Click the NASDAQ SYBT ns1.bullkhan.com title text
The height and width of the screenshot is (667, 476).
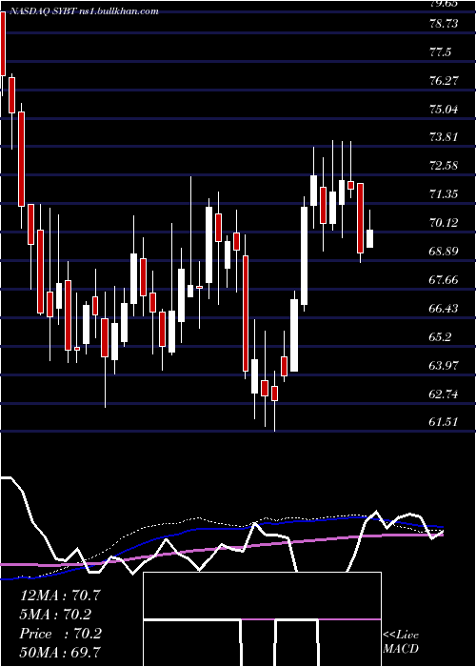click(83, 11)
